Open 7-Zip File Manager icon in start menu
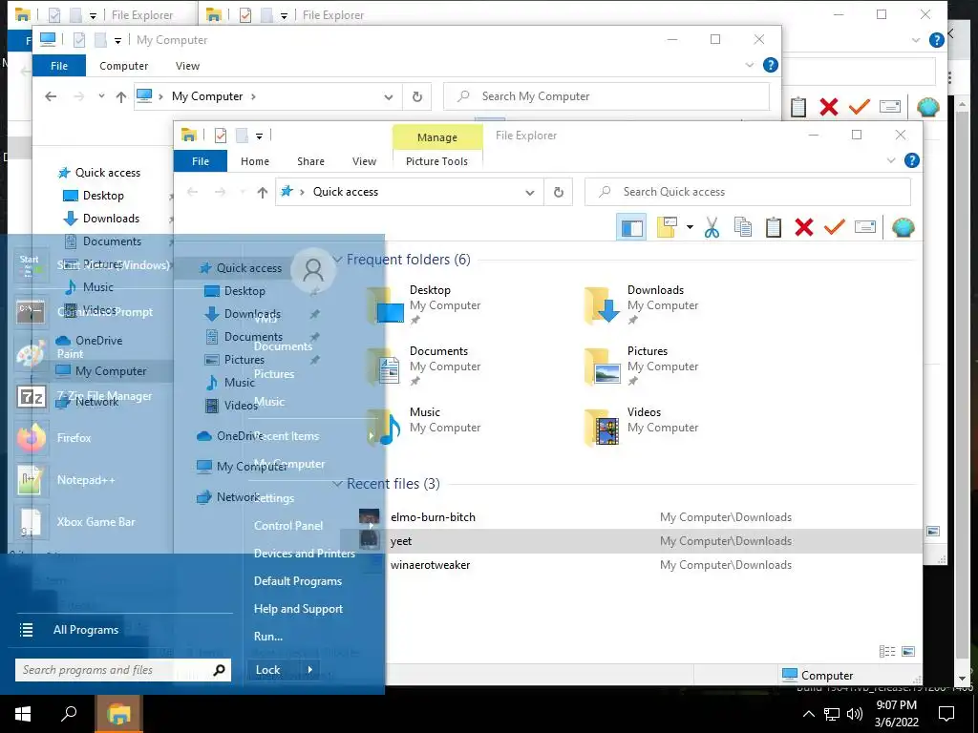The height and width of the screenshot is (733, 978). pyautogui.click(x=31, y=396)
